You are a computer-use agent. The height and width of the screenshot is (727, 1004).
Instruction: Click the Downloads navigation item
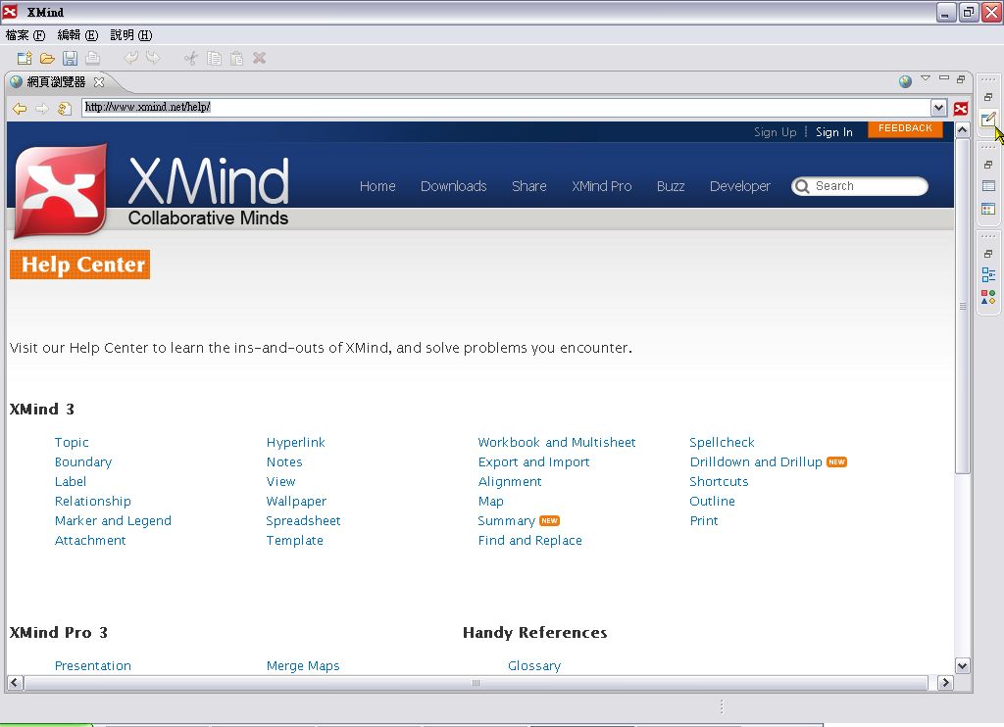(453, 186)
